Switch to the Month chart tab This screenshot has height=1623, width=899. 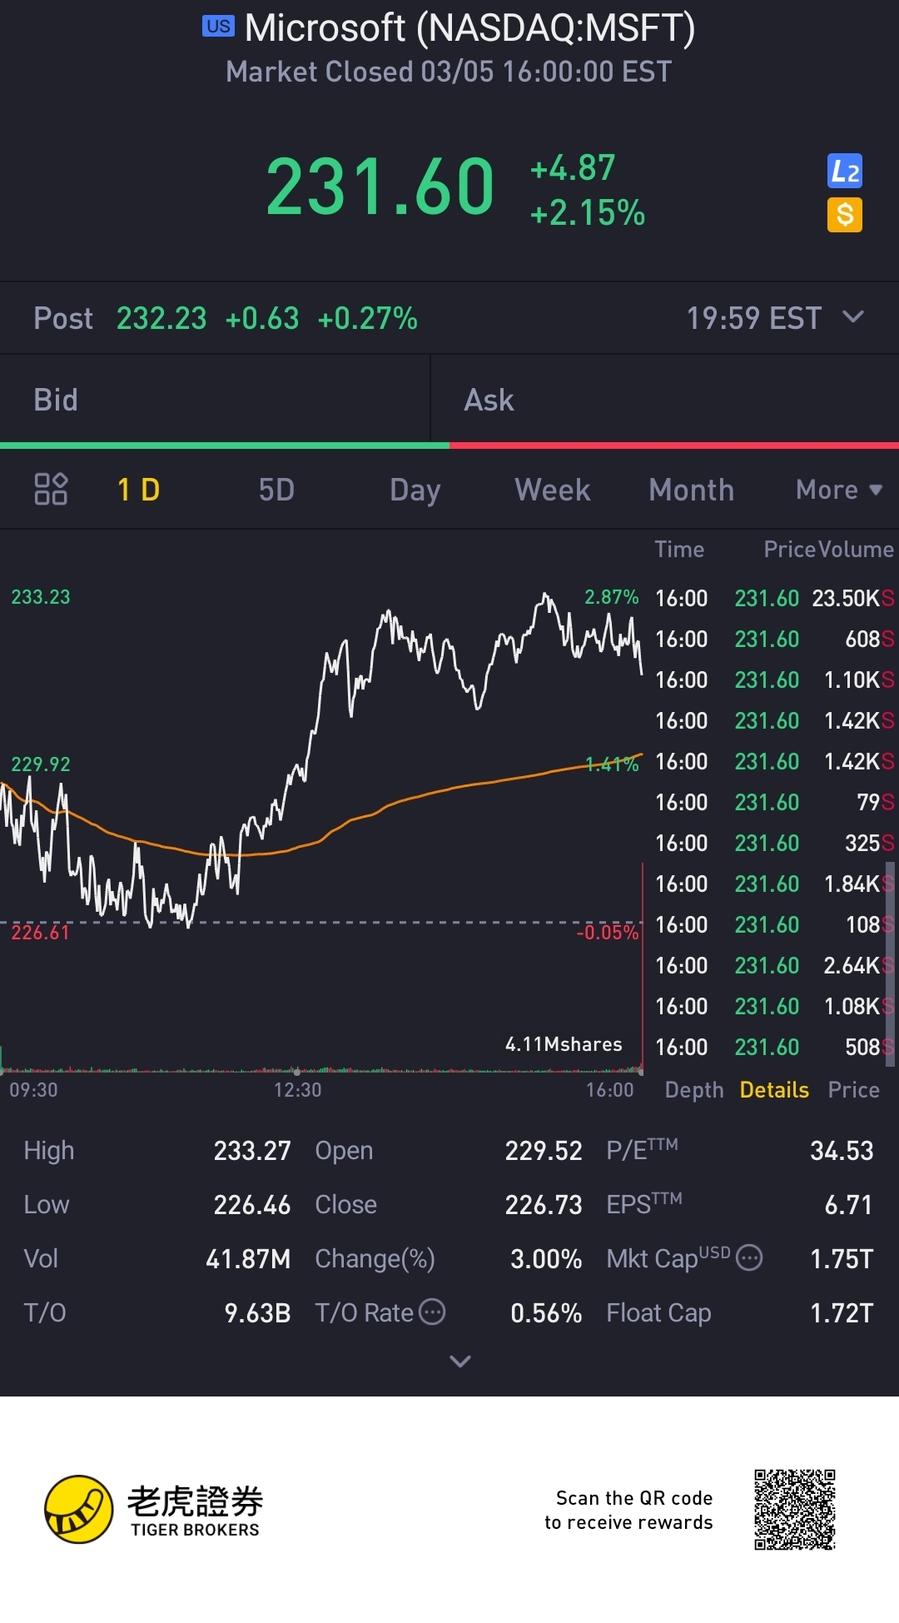click(x=692, y=490)
